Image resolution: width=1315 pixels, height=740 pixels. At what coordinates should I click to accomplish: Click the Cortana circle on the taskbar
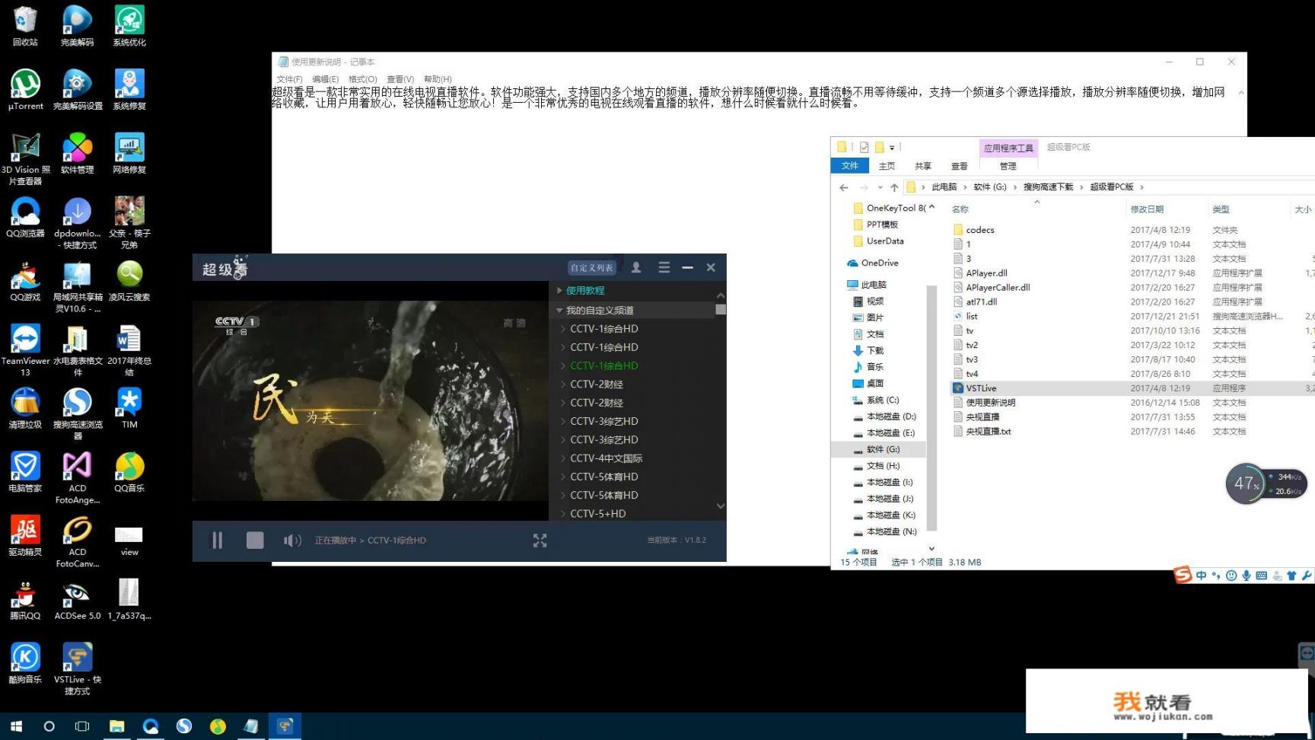[x=49, y=726]
